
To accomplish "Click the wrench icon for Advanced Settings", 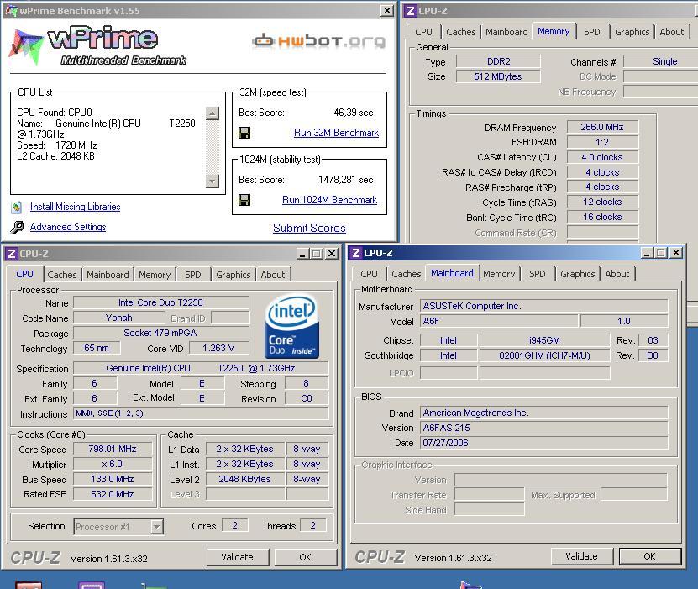I will (17, 227).
